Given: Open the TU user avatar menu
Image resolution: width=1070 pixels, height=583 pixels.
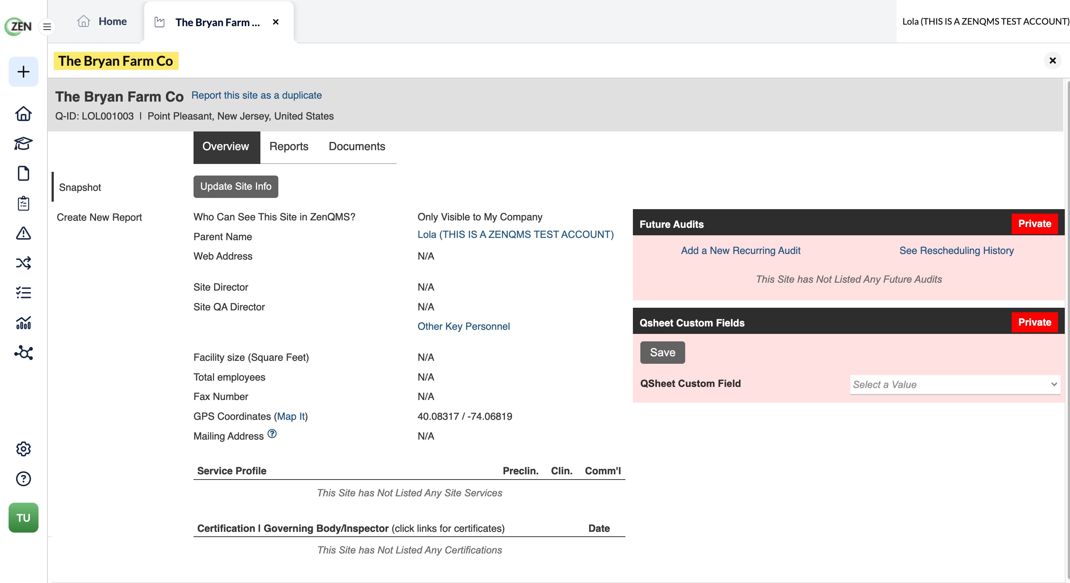Looking at the screenshot, I should point(23,518).
